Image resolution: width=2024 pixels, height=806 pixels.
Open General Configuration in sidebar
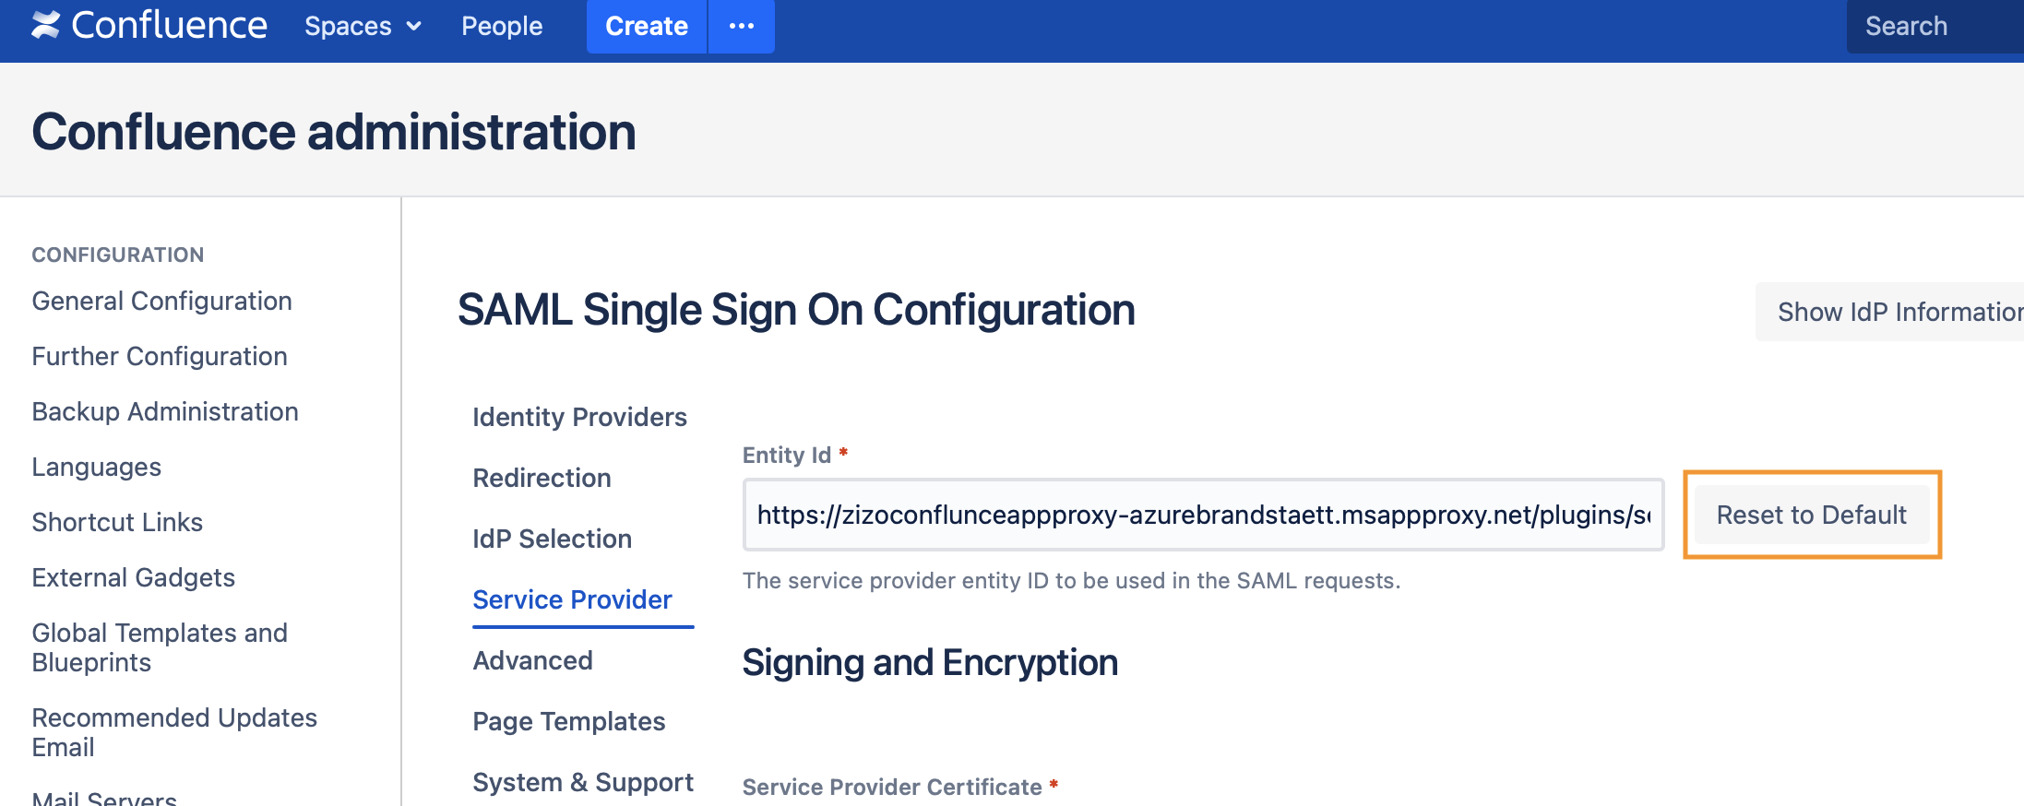point(161,301)
